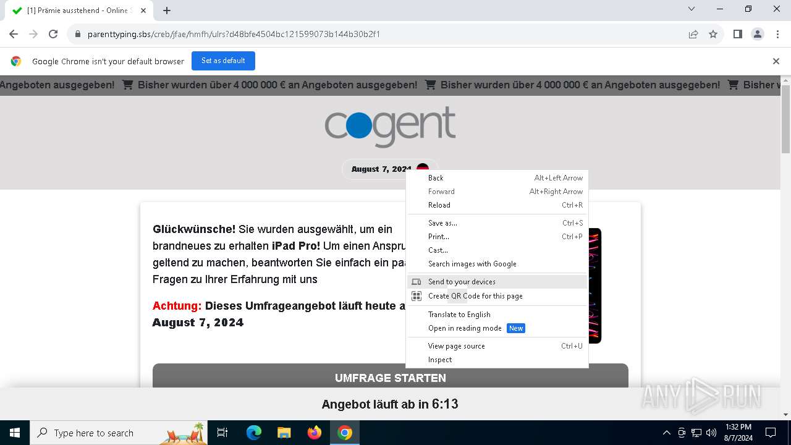Select Print... menu entry
Image resolution: width=791 pixels, height=445 pixels.
point(497,237)
